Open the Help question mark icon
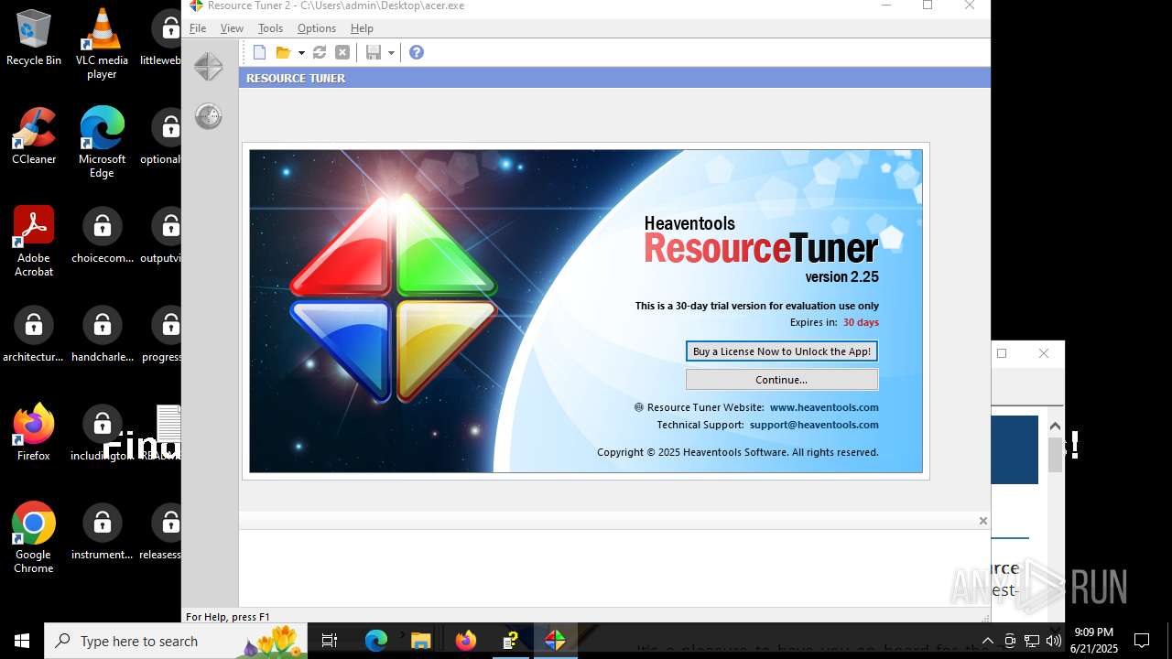The width and height of the screenshot is (1172, 659). click(417, 52)
